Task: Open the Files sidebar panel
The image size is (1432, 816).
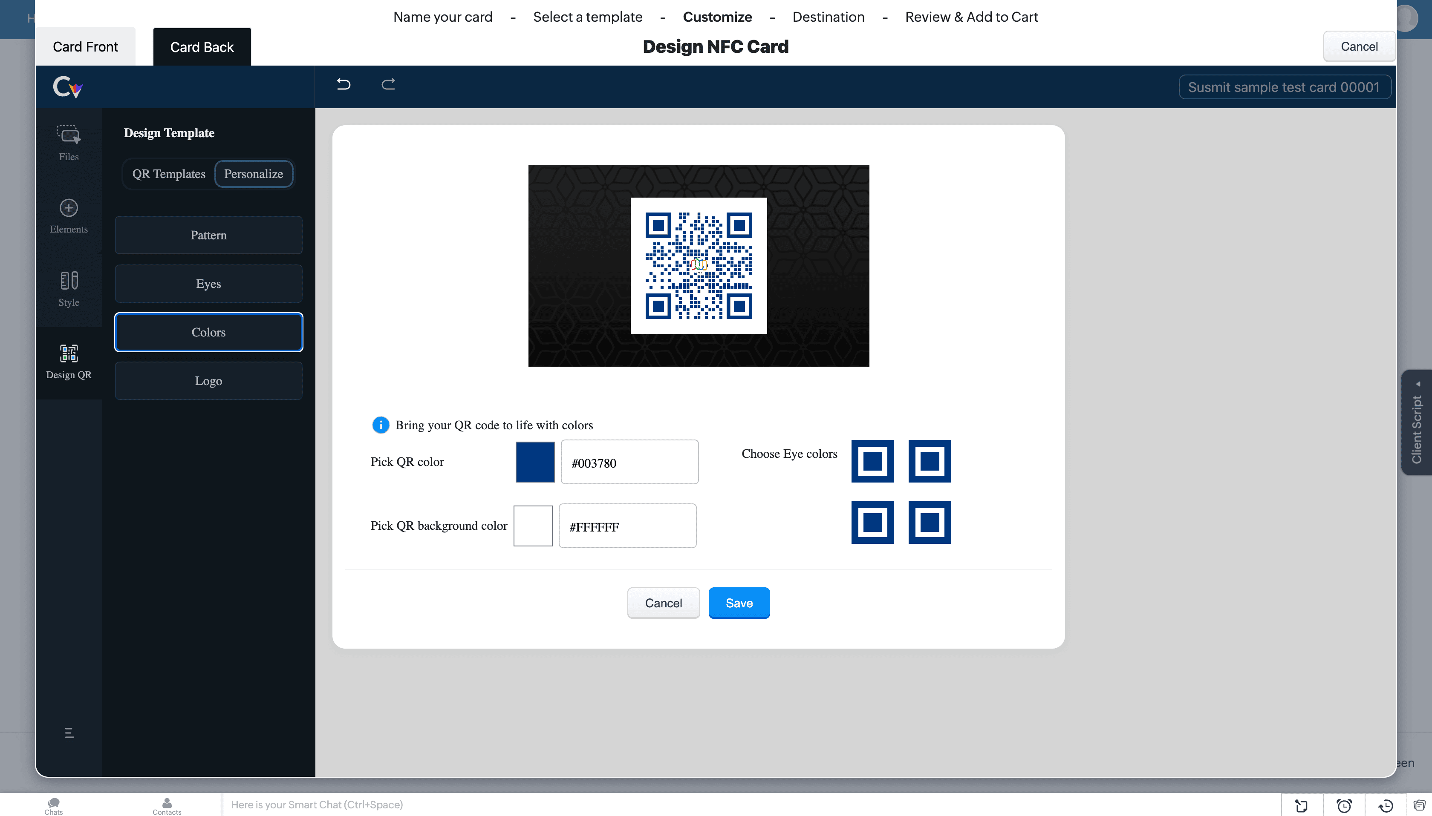Action: click(x=69, y=142)
